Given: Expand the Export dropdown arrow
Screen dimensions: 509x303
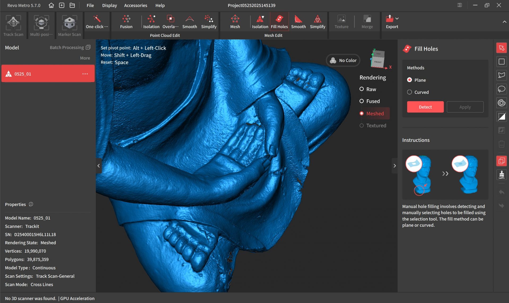Looking at the screenshot, I should [397, 19].
